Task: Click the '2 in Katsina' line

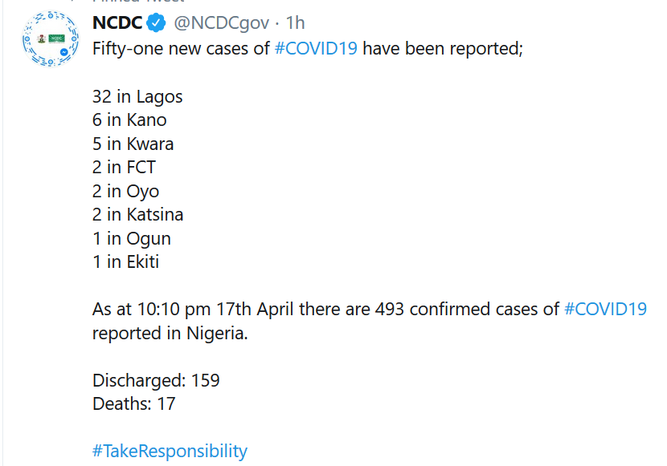Action: (x=137, y=215)
